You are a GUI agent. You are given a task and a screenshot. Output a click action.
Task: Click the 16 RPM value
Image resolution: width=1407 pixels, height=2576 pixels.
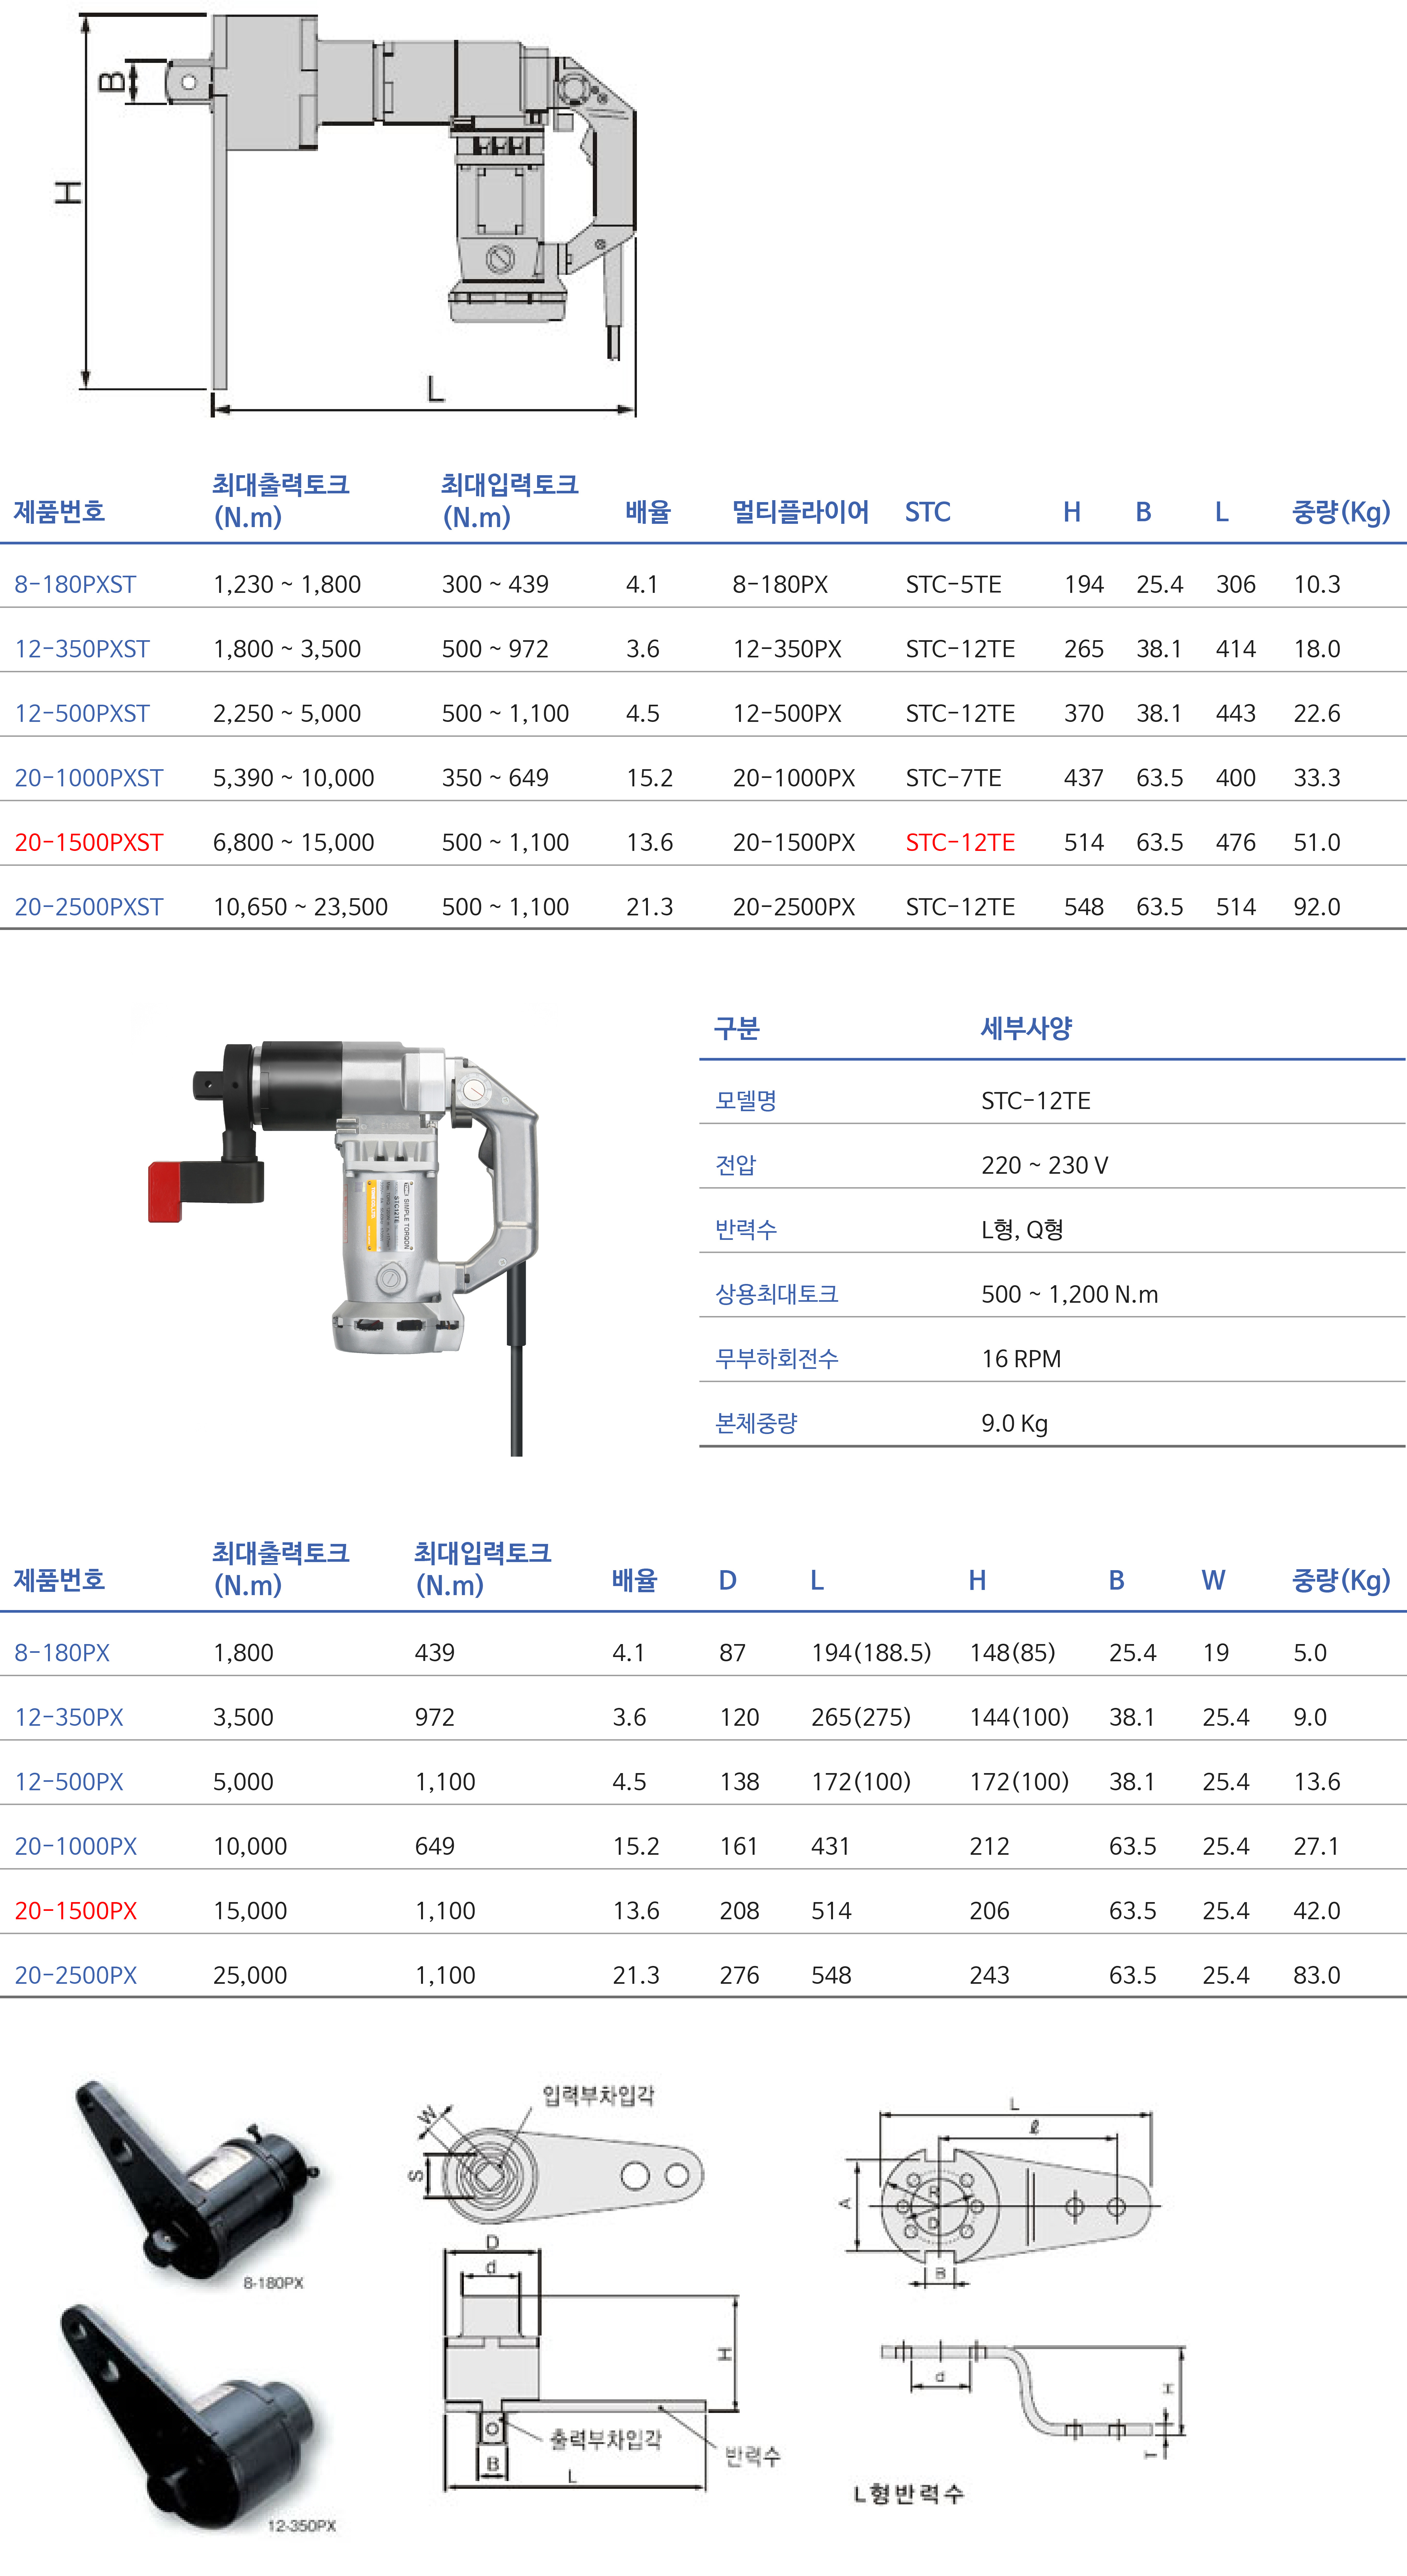pos(1021,1359)
